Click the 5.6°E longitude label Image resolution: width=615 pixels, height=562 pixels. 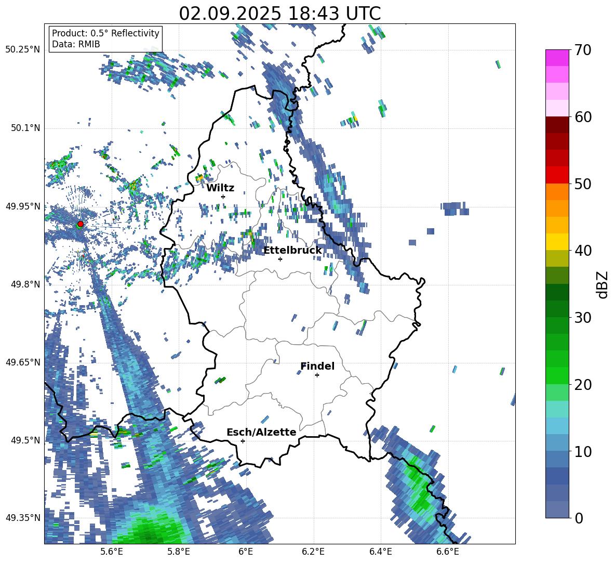(111, 552)
